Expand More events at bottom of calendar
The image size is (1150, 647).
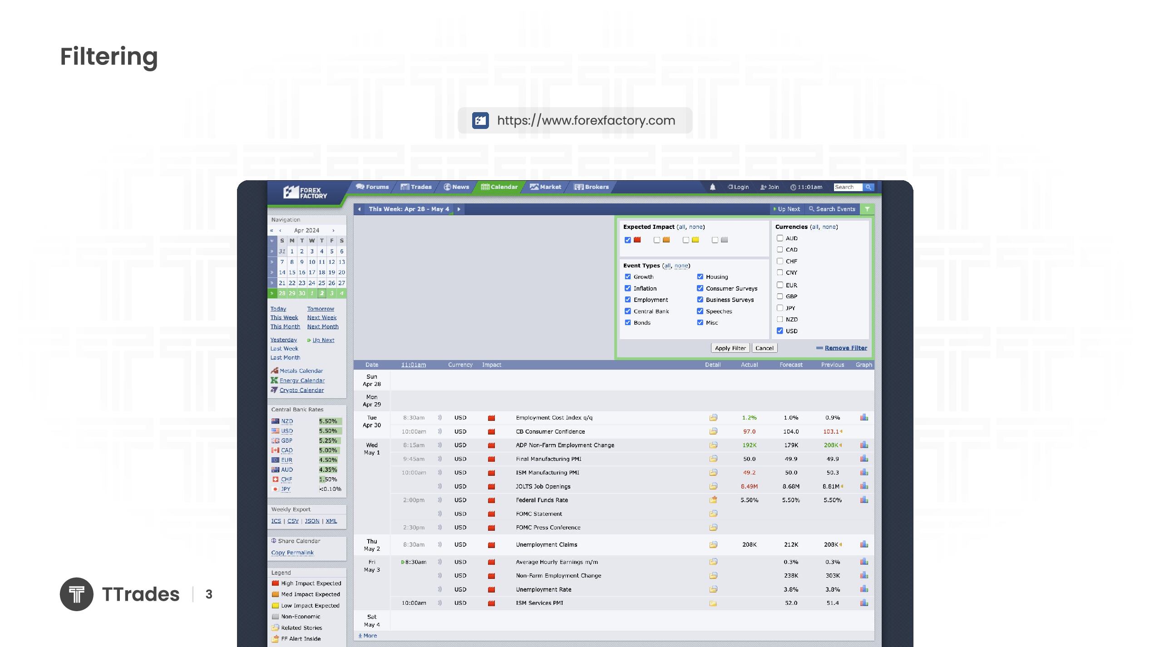(368, 636)
